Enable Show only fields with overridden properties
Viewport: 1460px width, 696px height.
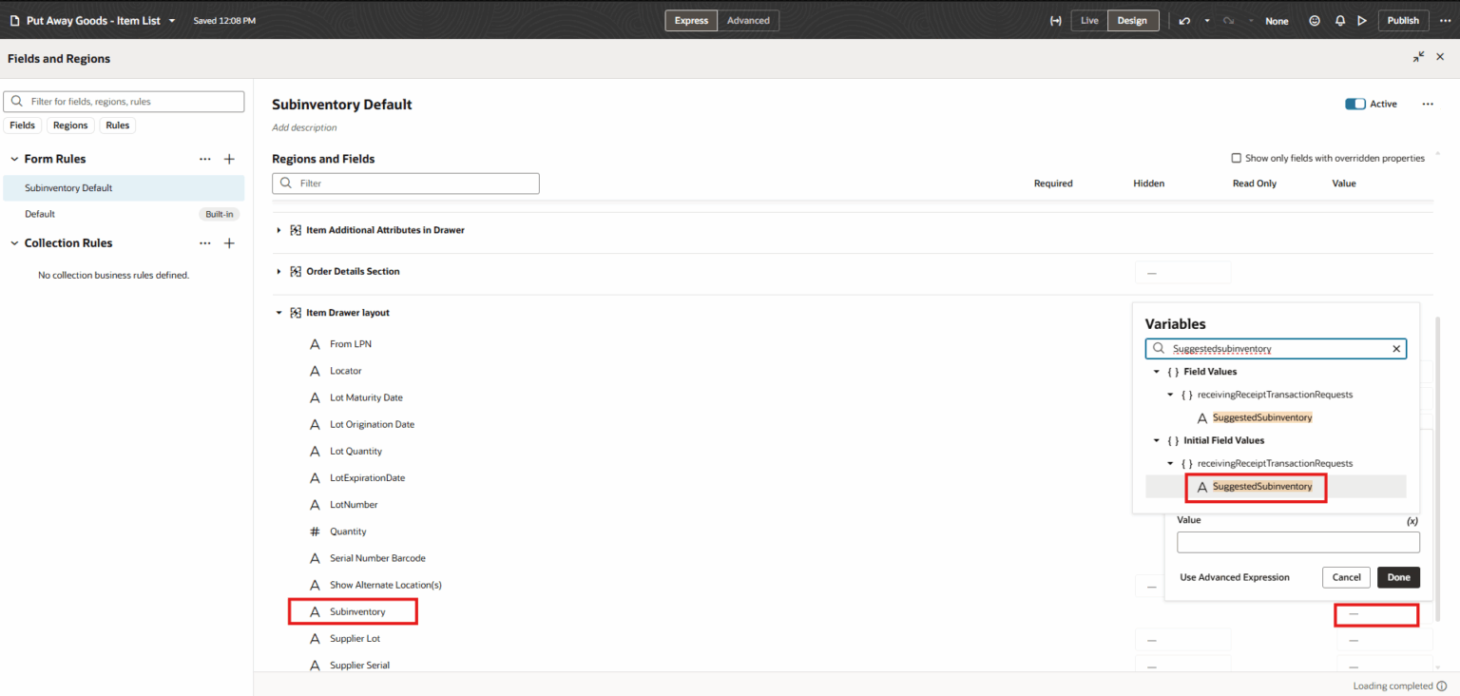pyautogui.click(x=1237, y=158)
